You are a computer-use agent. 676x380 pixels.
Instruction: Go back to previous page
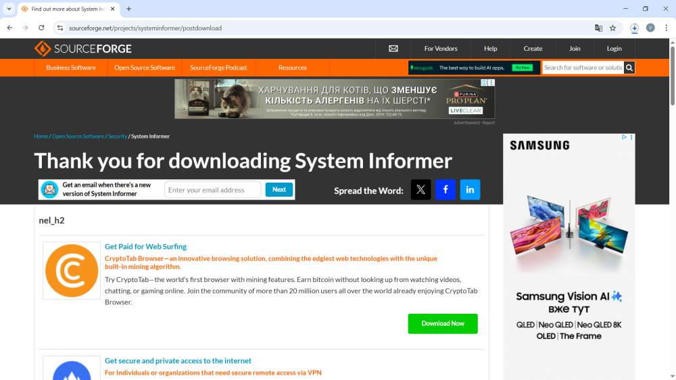coord(9,28)
